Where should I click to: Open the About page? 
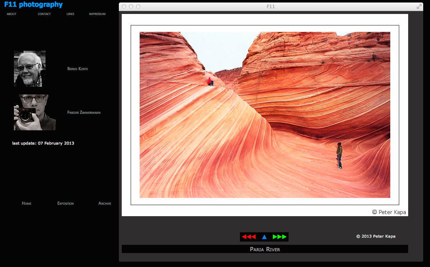11,14
